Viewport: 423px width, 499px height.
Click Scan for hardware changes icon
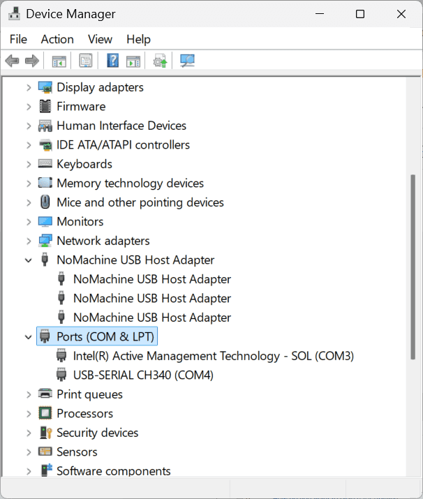pyautogui.click(x=187, y=61)
